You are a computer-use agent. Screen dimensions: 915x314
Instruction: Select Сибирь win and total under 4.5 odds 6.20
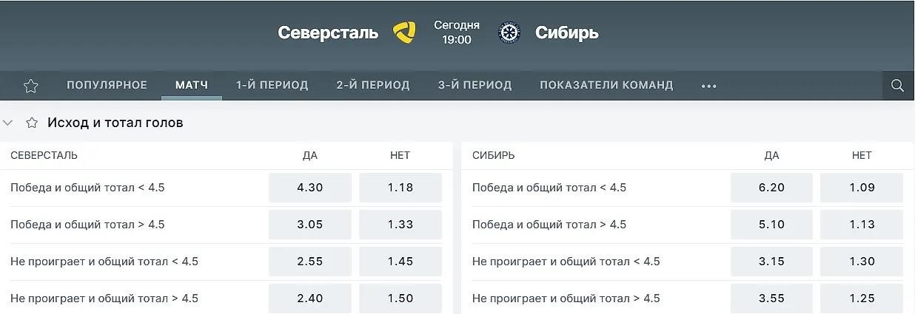click(x=771, y=188)
